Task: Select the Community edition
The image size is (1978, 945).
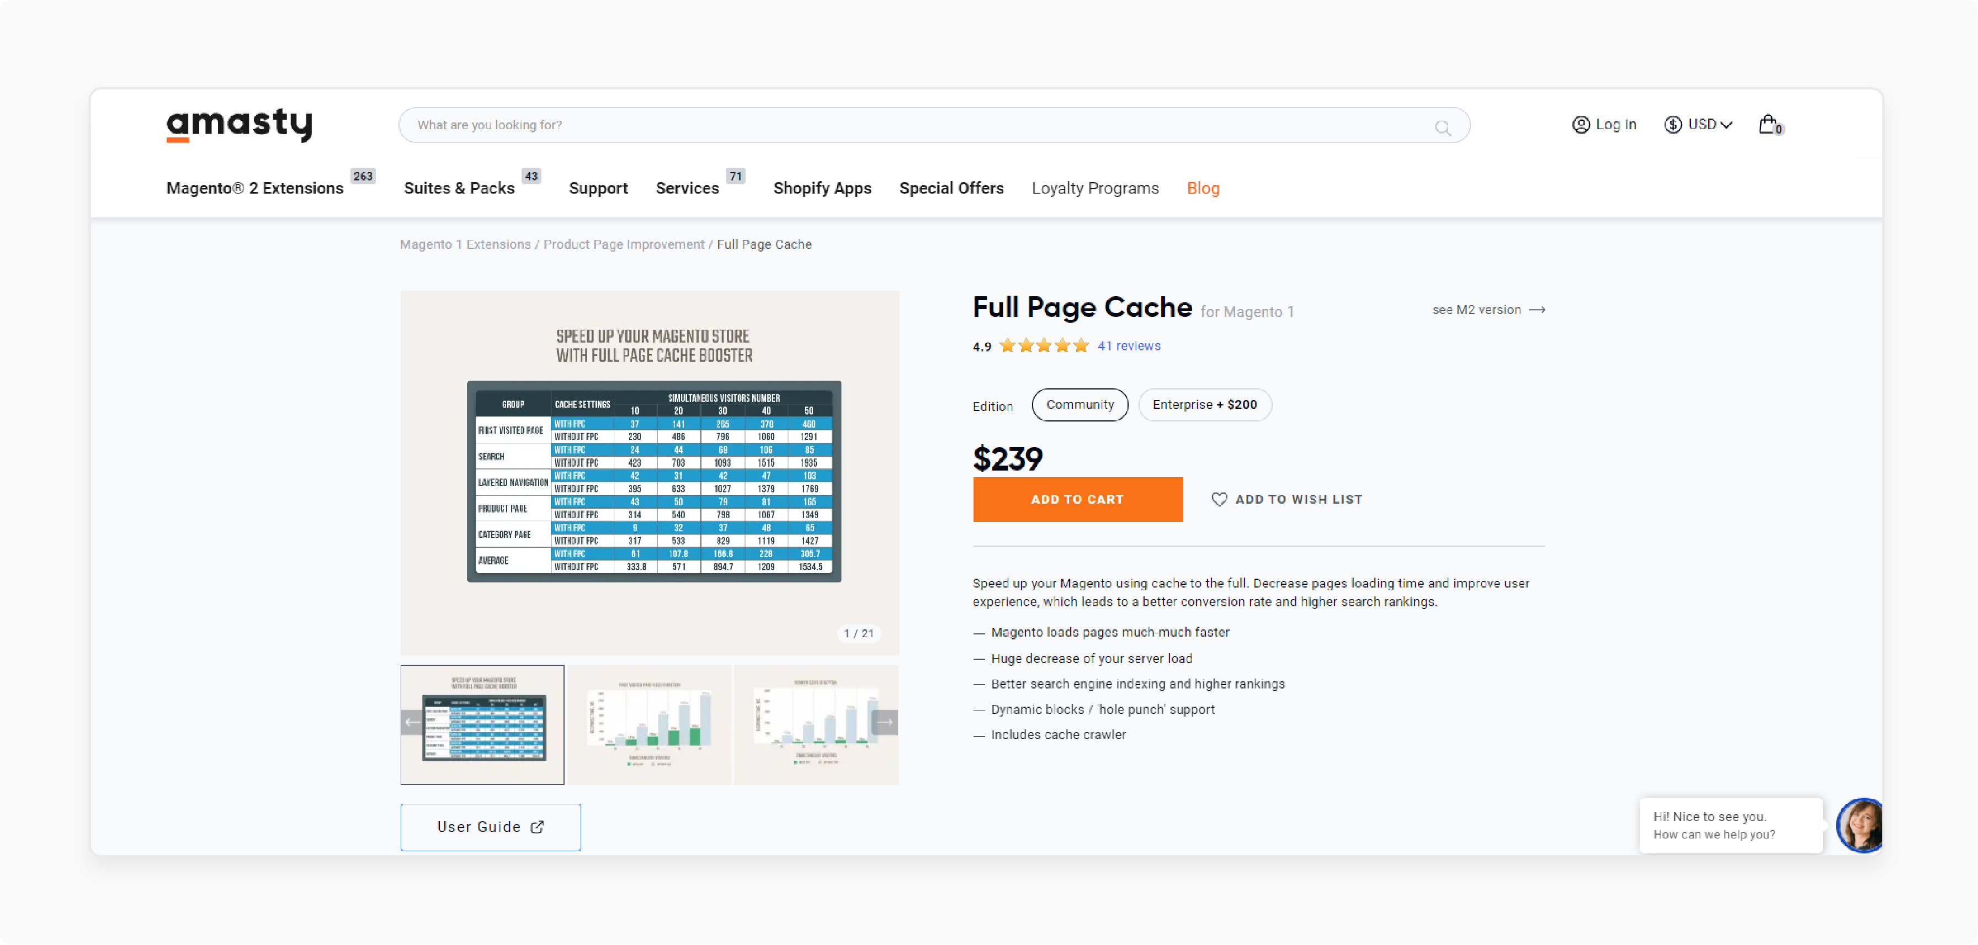Action: click(x=1080, y=404)
